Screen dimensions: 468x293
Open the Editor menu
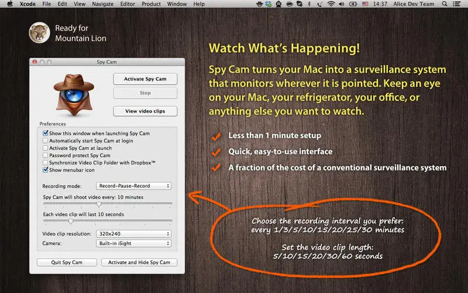(128, 4)
